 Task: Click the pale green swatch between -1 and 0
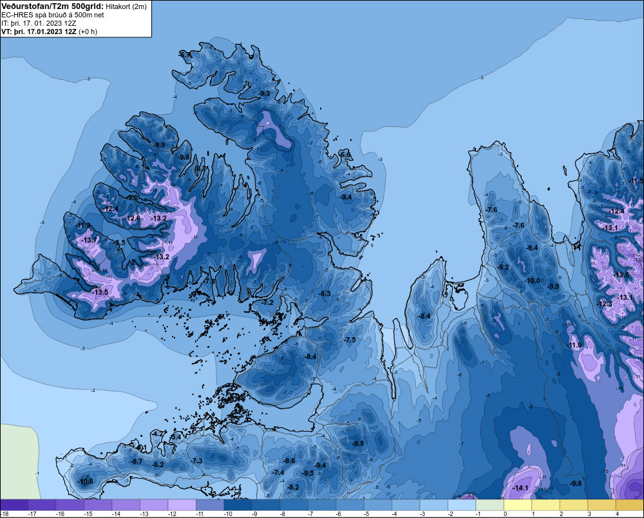[490, 504]
